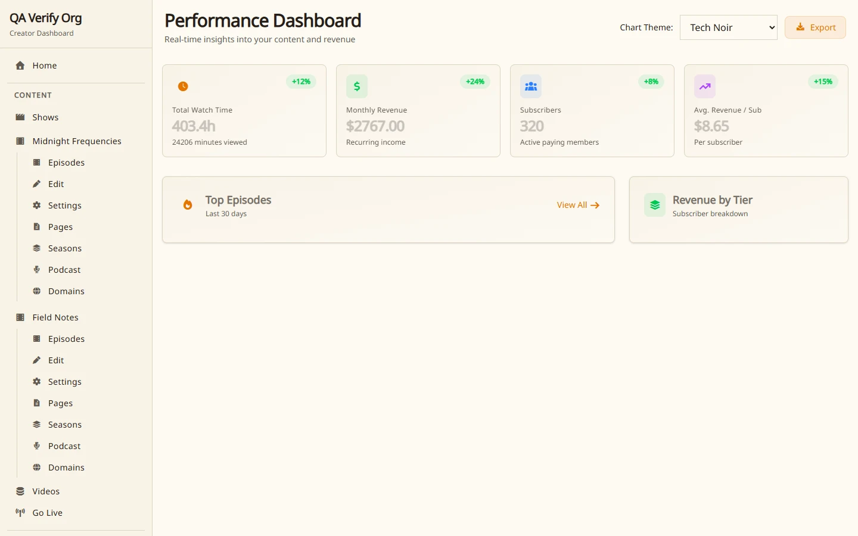Collapse the Midnight Frequencies show tree
858x536 pixels.
[76, 141]
